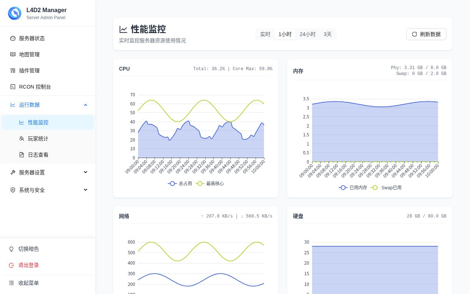Click the 日志查看 document icon
Image resolution: width=470 pixels, height=294 pixels.
pos(22,155)
